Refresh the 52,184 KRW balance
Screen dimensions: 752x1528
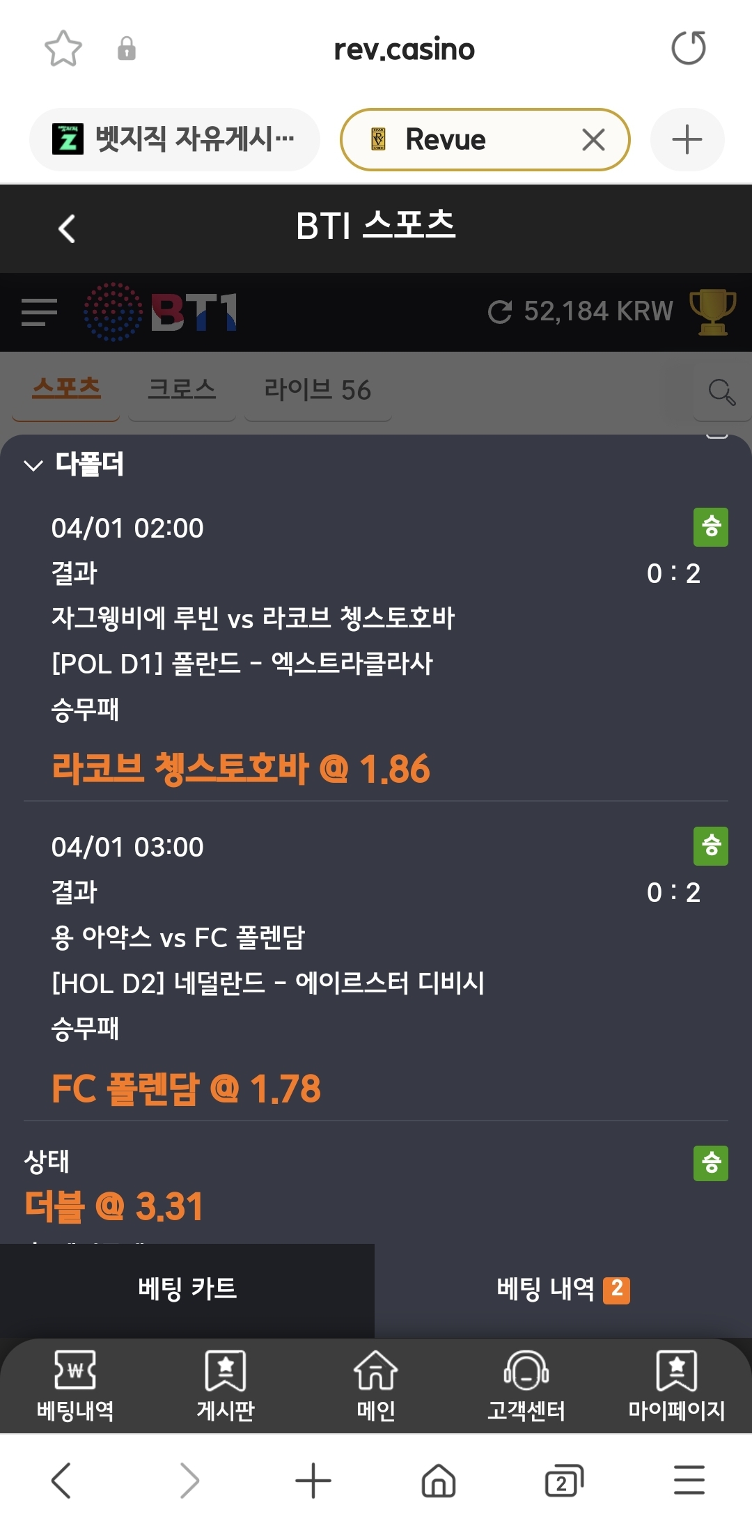click(x=499, y=312)
